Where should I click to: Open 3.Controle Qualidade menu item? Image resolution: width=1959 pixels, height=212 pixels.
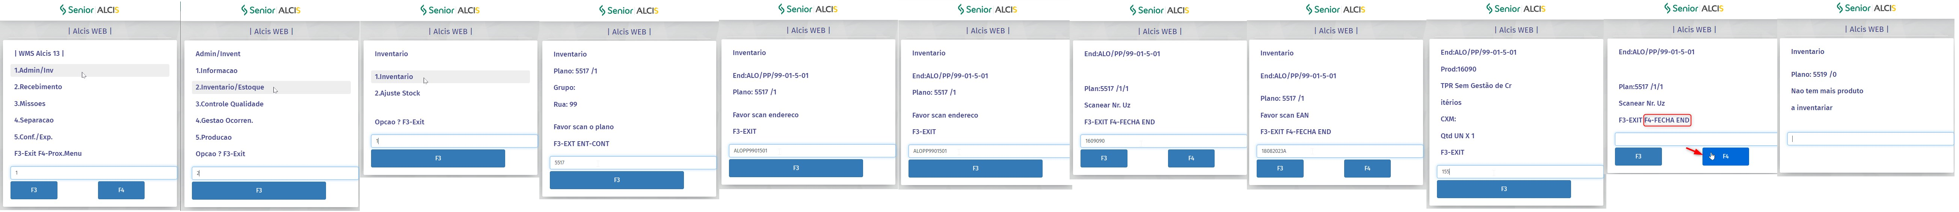point(230,104)
